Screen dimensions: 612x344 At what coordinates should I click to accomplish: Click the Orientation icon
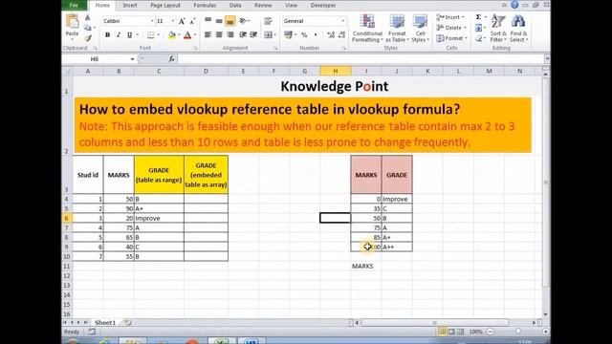tap(244, 21)
